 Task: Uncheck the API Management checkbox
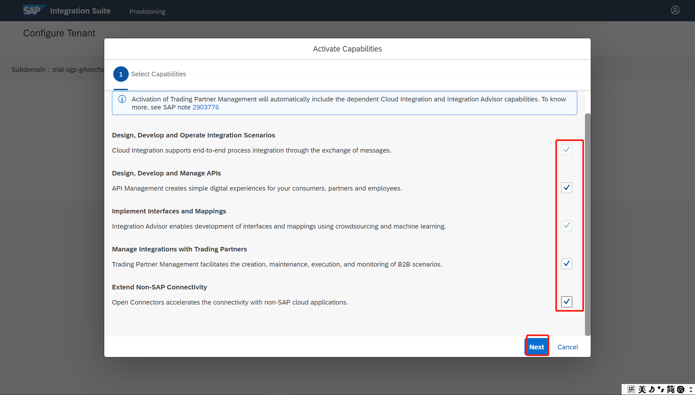(x=567, y=188)
